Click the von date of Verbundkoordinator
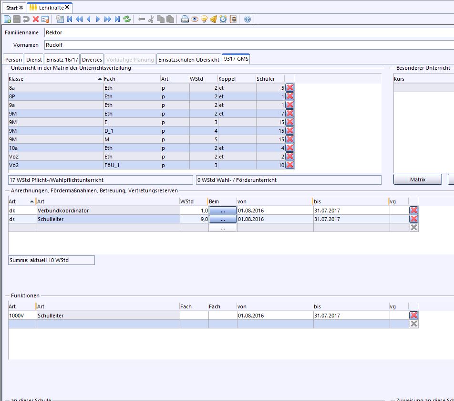454x401 pixels. [275, 211]
